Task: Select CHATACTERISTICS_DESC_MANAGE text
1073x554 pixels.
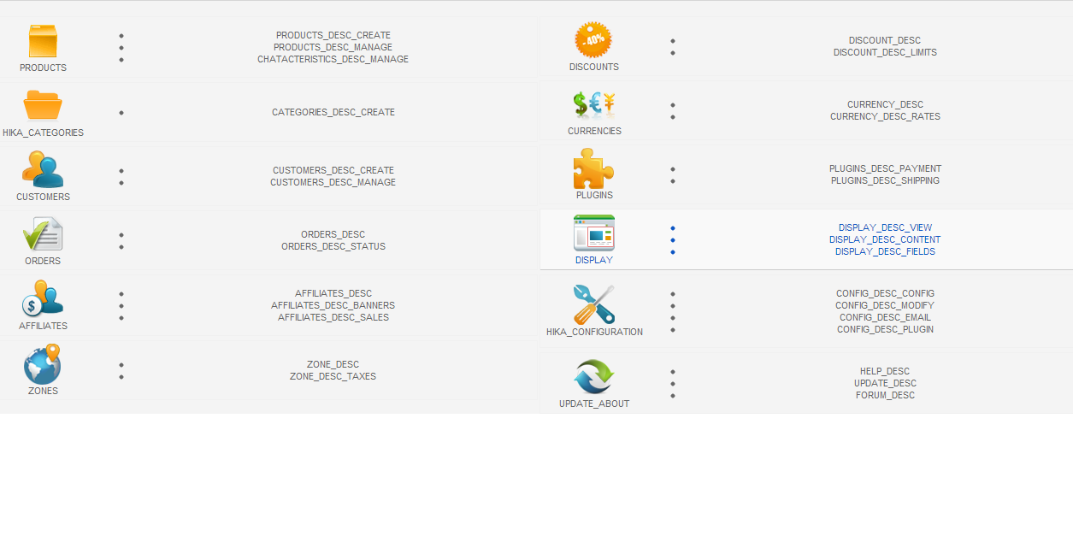Action: coord(333,59)
